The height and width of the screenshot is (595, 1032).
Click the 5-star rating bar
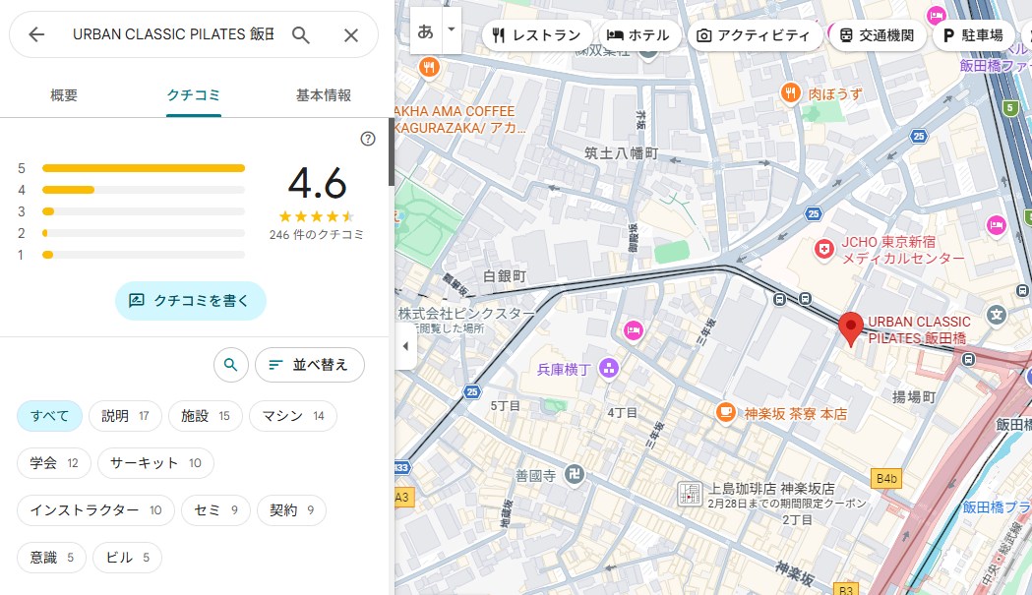point(144,168)
